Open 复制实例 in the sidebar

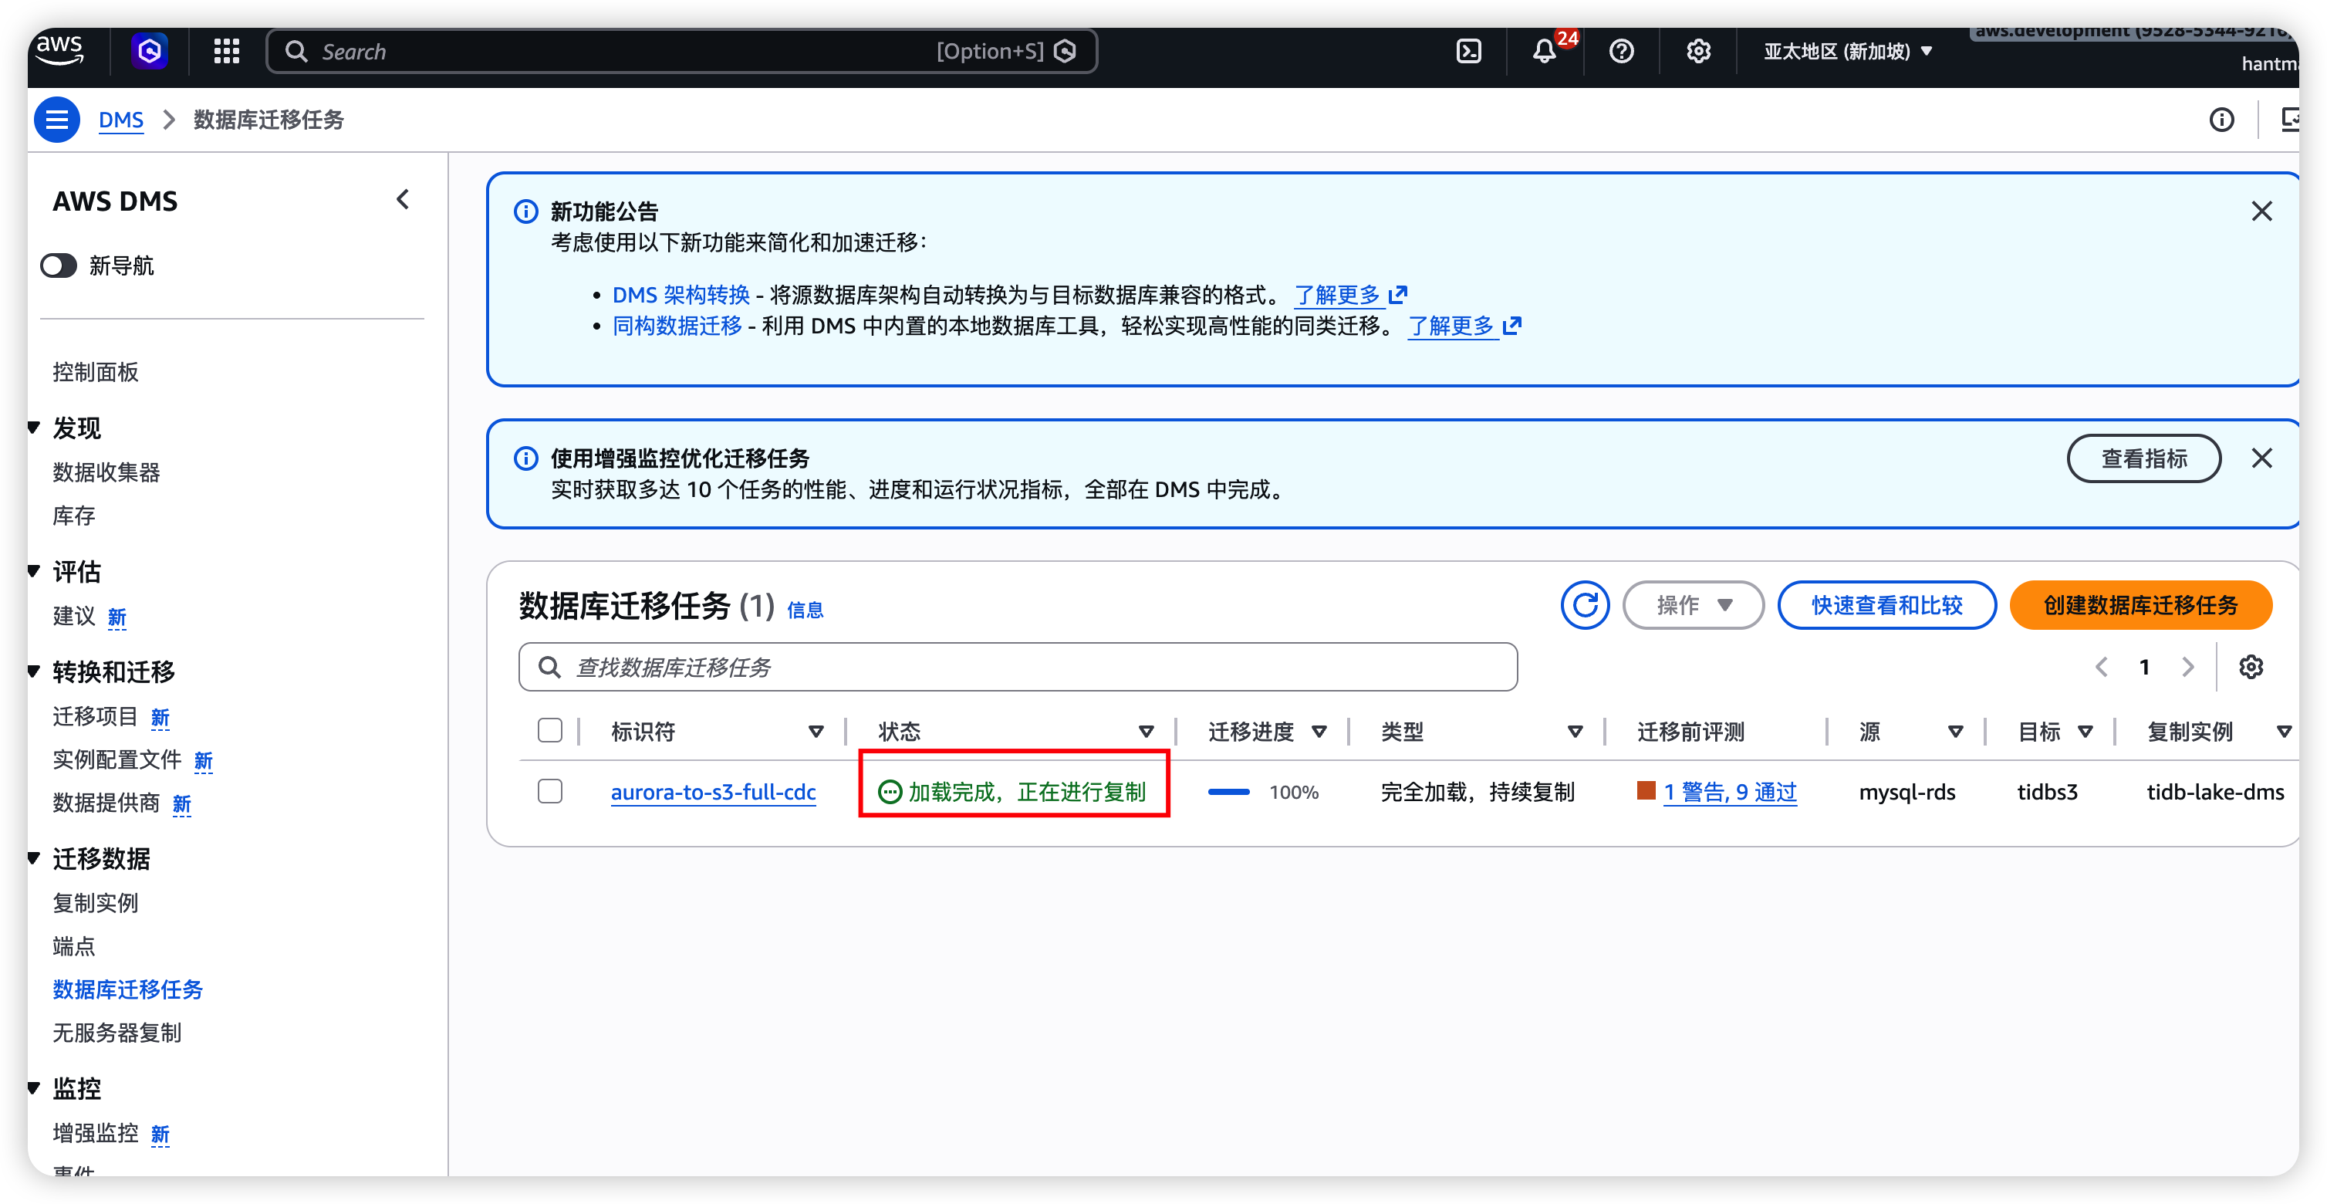[95, 902]
